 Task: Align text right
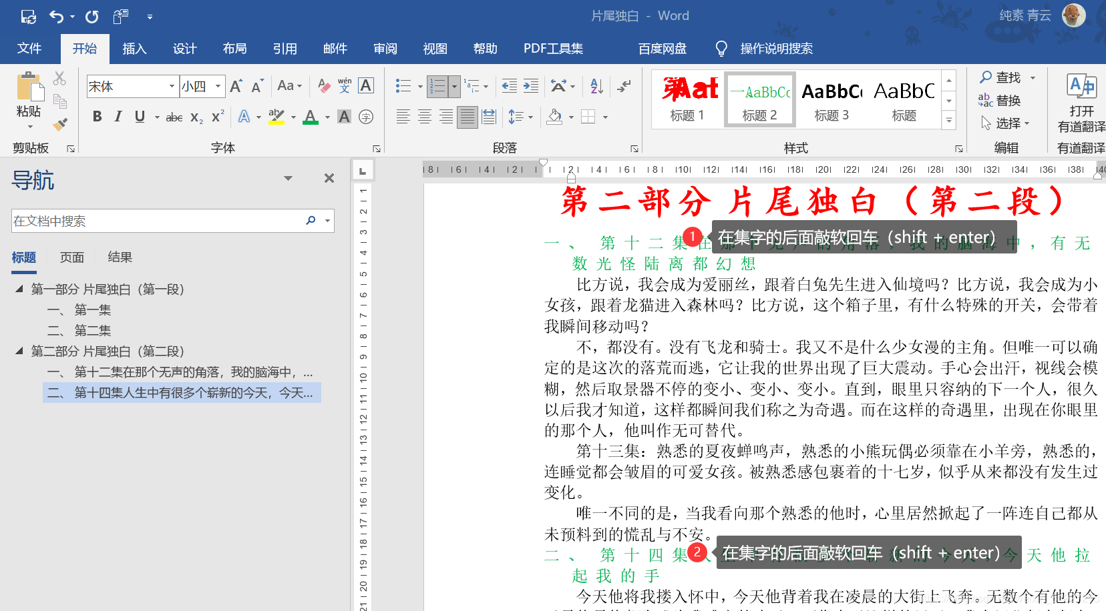click(446, 117)
